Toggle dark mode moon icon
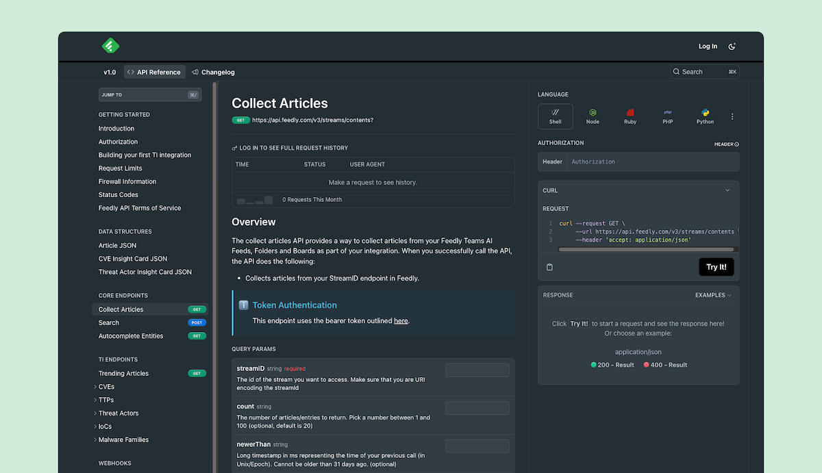The width and height of the screenshot is (822, 473). [732, 47]
